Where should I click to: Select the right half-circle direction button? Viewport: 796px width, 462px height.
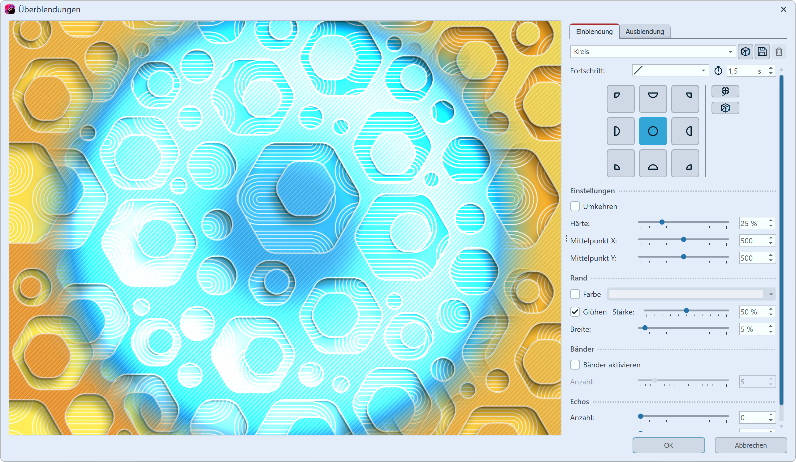(x=685, y=131)
